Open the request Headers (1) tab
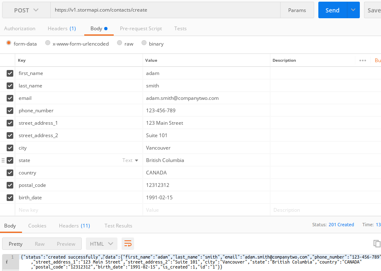This screenshot has height=271, width=381. (62, 29)
